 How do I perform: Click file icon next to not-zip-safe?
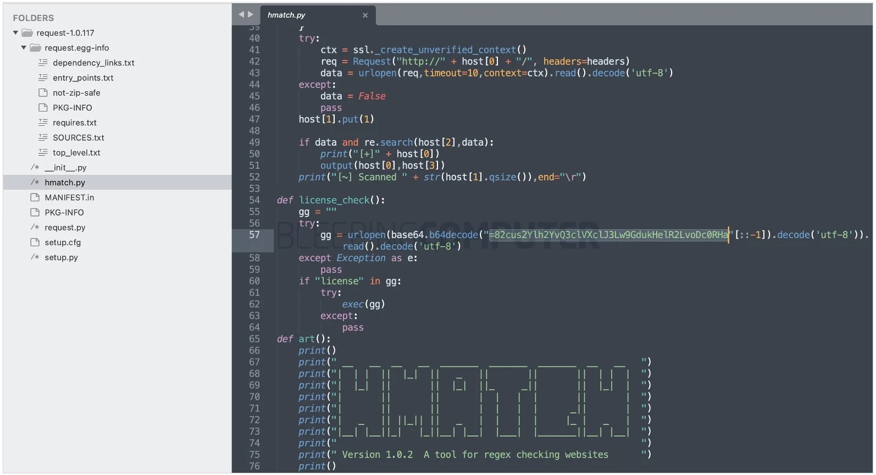click(43, 92)
